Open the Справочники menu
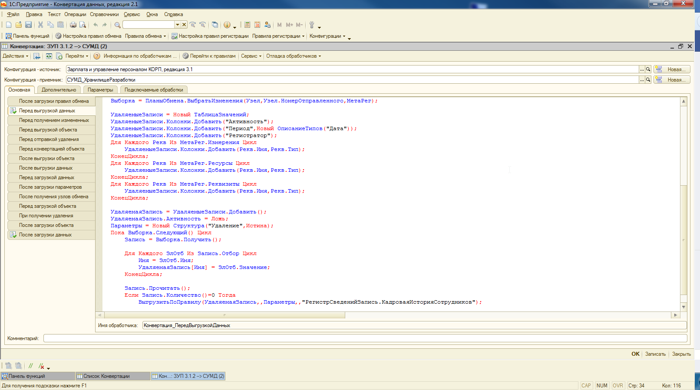Image resolution: width=700 pixels, height=390 pixels. [x=104, y=14]
